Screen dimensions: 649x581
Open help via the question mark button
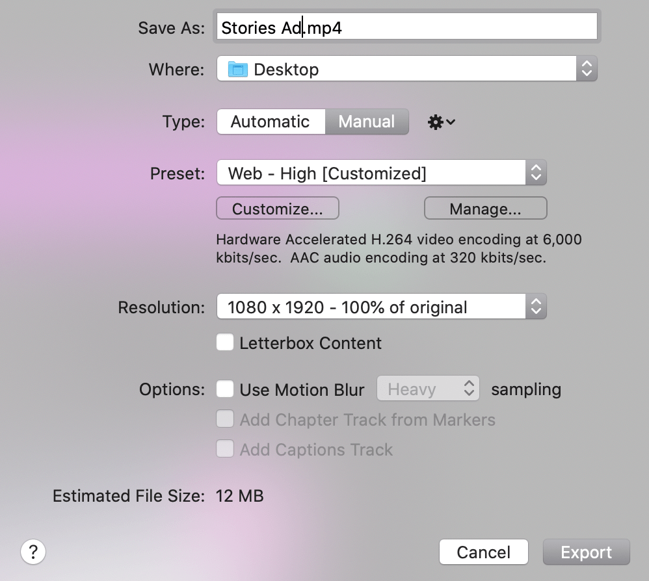[x=33, y=552]
